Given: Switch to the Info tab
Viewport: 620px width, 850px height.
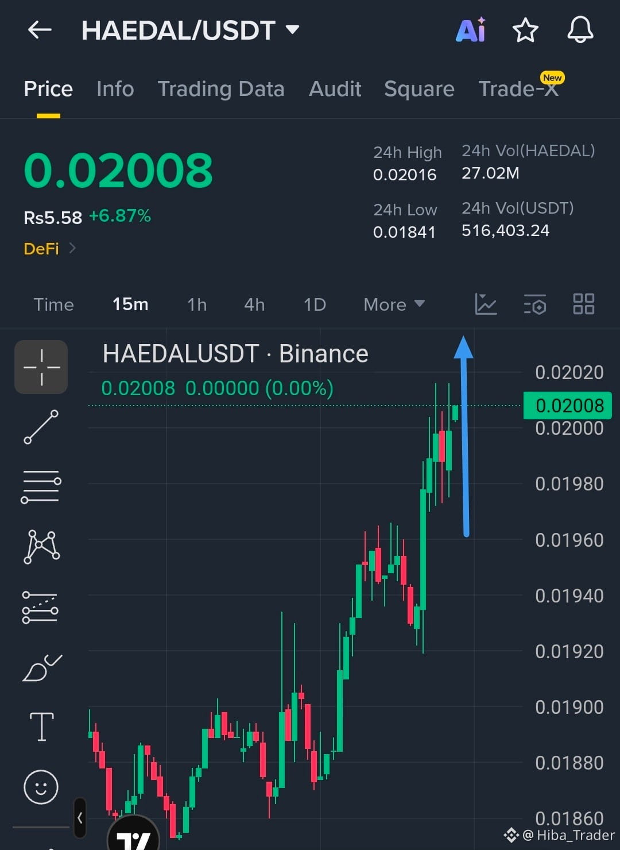Looking at the screenshot, I should click(x=115, y=89).
